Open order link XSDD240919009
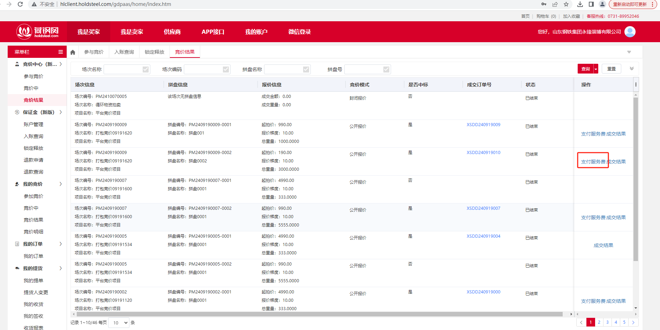Viewport: 660px width, 330px height. click(483, 125)
